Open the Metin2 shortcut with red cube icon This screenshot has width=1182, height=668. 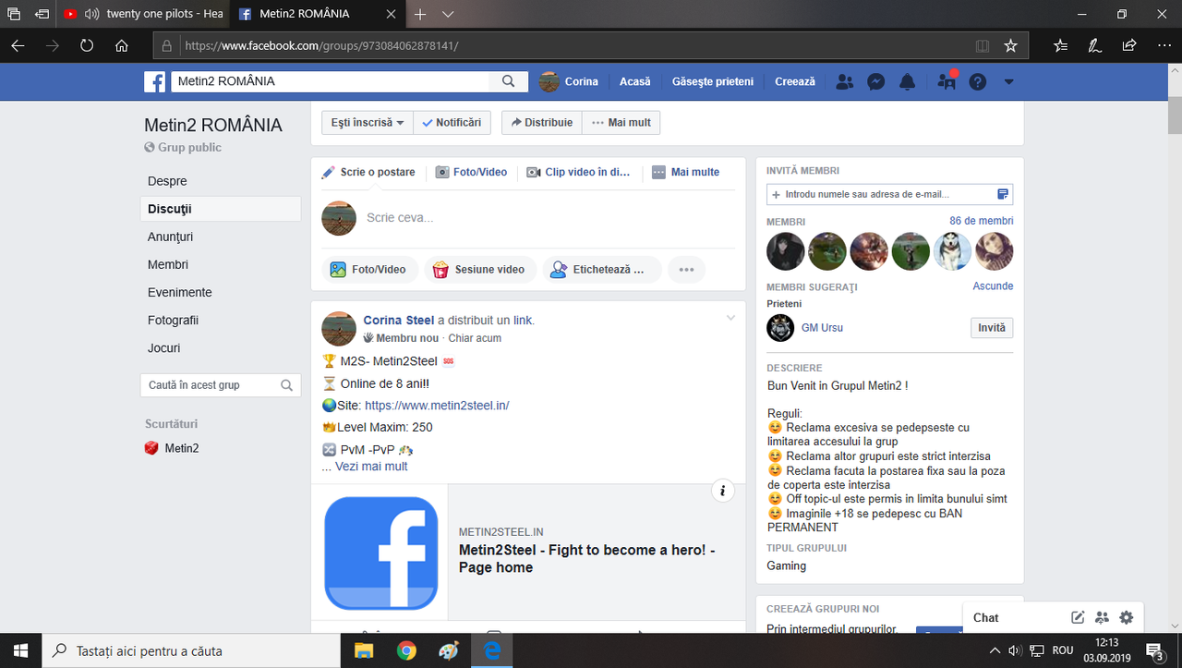172,448
